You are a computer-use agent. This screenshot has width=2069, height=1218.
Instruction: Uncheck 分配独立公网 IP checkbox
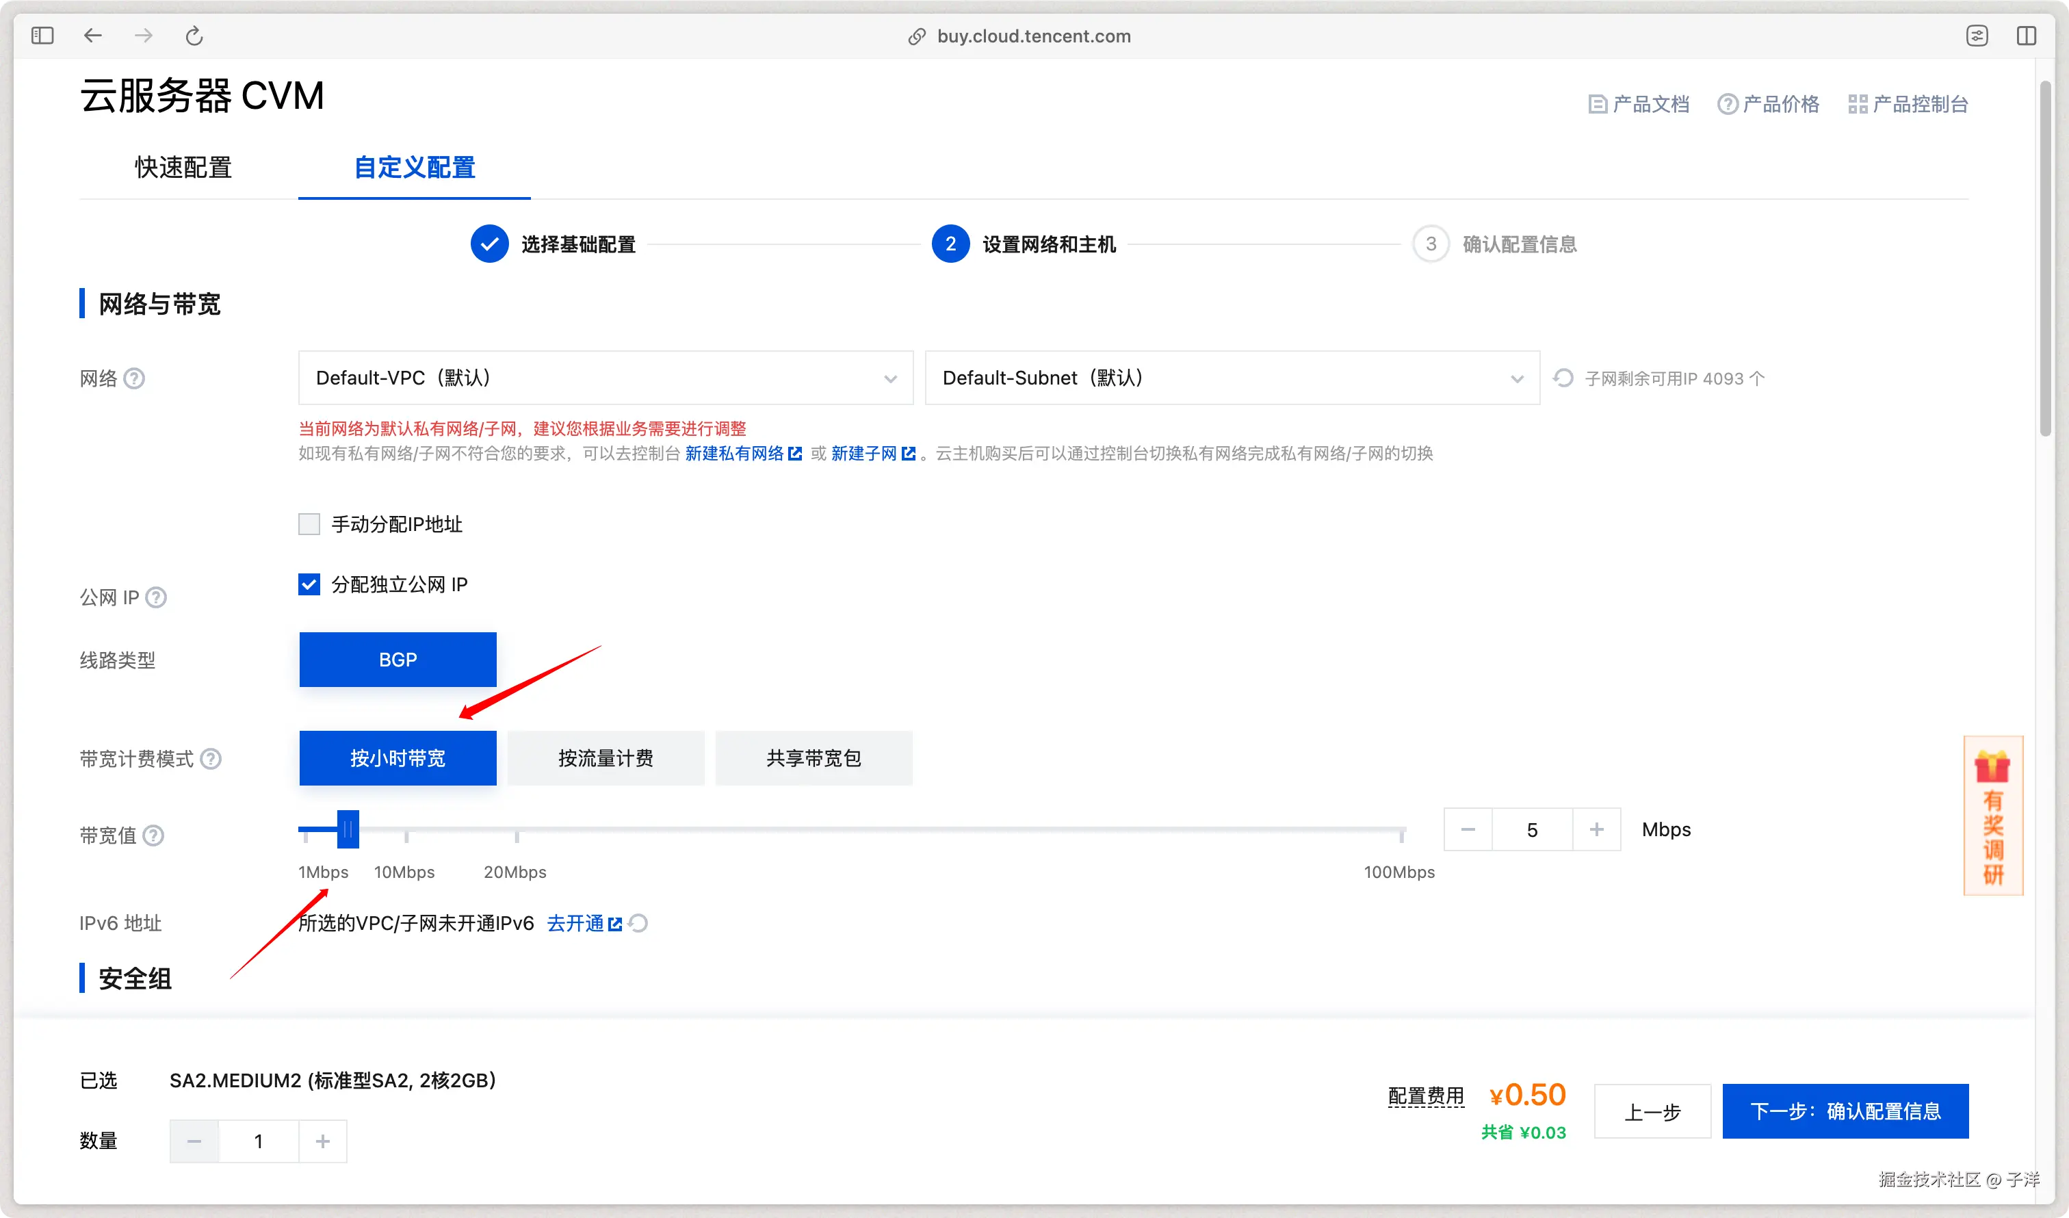pyautogui.click(x=309, y=584)
